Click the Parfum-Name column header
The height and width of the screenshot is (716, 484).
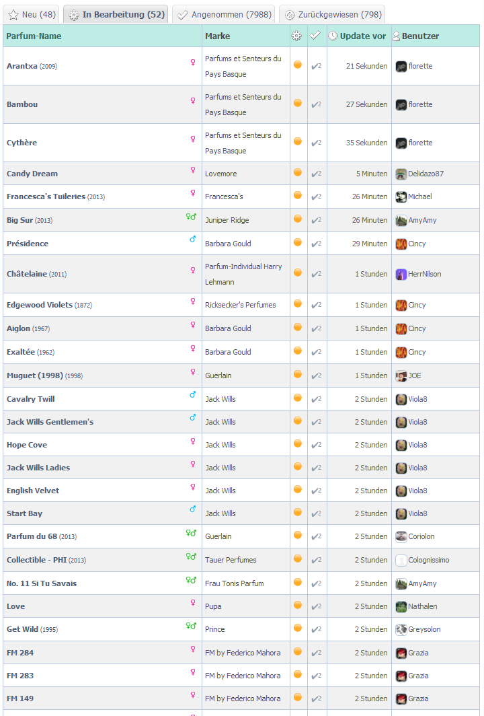point(34,36)
